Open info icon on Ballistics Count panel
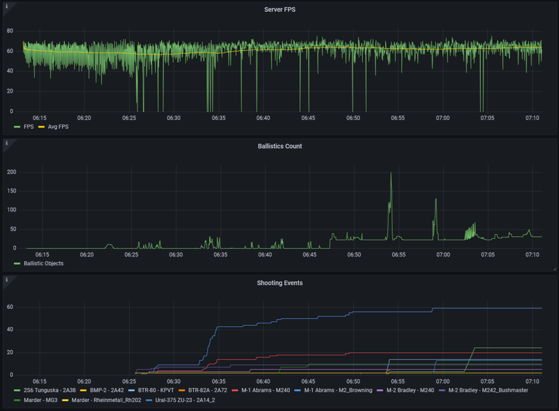Viewport: 559px width, 411px height. click(6, 143)
